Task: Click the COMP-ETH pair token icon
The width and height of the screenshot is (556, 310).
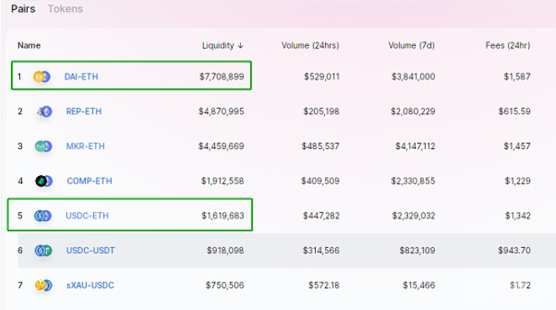Action: (x=44, y=181)
